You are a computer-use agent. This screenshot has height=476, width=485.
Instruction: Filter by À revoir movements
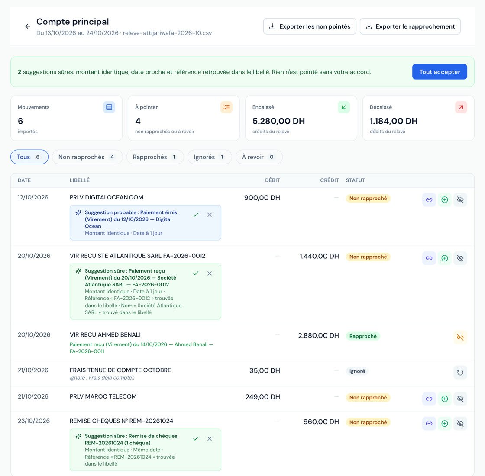click(x=259, y=157)
